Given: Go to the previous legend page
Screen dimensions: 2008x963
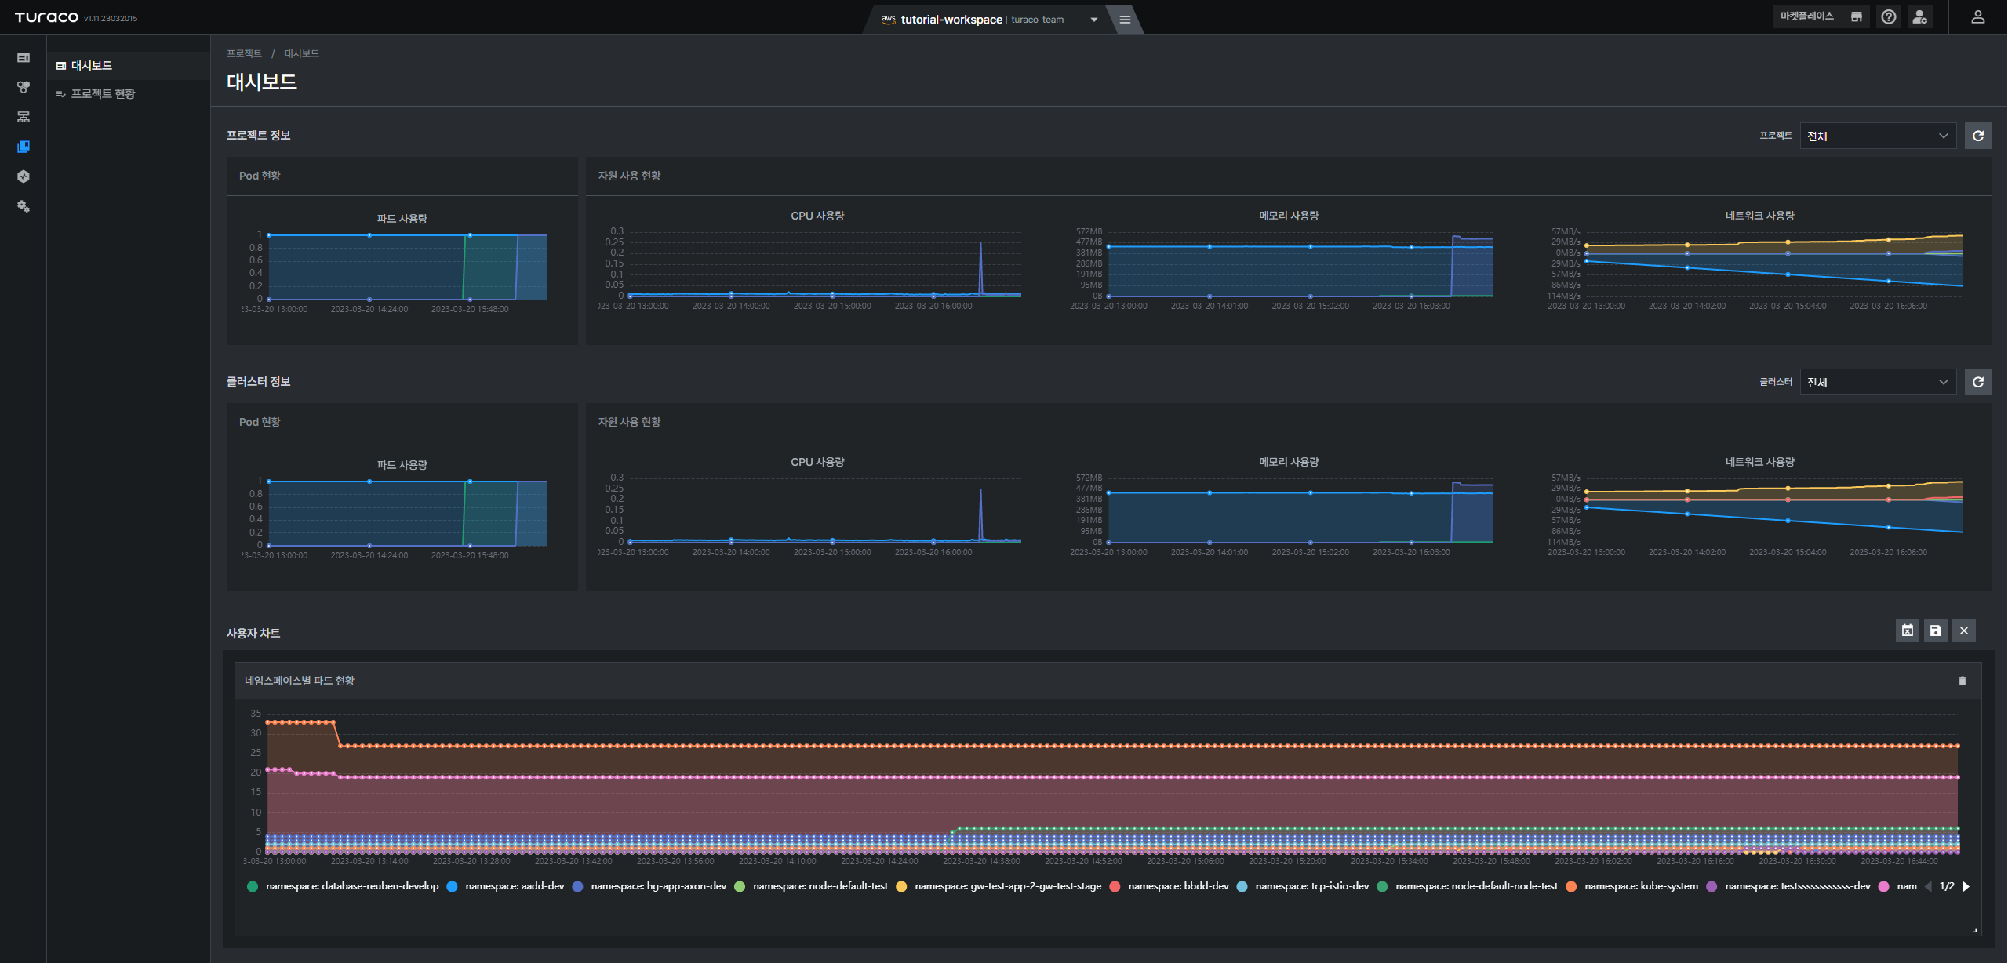Looking at the screenshot, I should pyautogui.click(x=1929, y=886).
